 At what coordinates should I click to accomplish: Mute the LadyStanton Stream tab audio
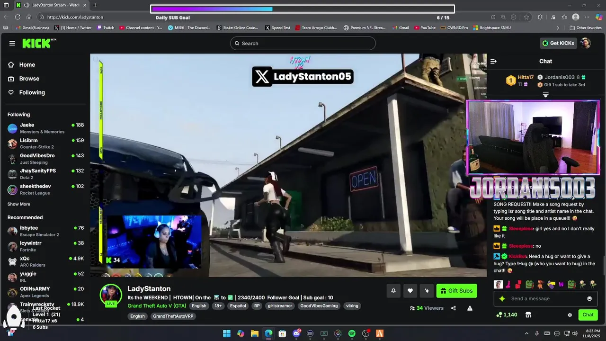coord(27,5)
